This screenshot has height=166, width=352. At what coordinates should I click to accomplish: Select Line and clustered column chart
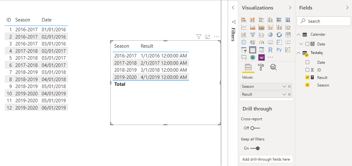279,27
